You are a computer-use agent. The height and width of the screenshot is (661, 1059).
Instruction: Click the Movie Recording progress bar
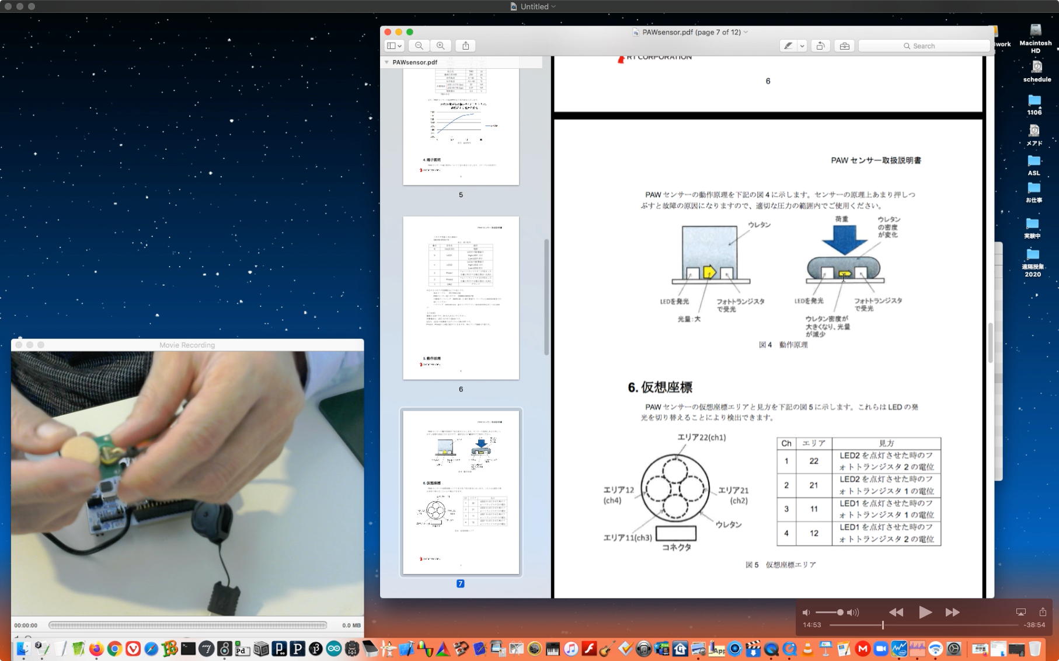pos(187,625)
